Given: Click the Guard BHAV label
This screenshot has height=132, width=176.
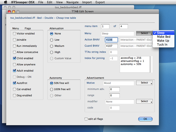Looking at the screenshot, I should (92, 46).
